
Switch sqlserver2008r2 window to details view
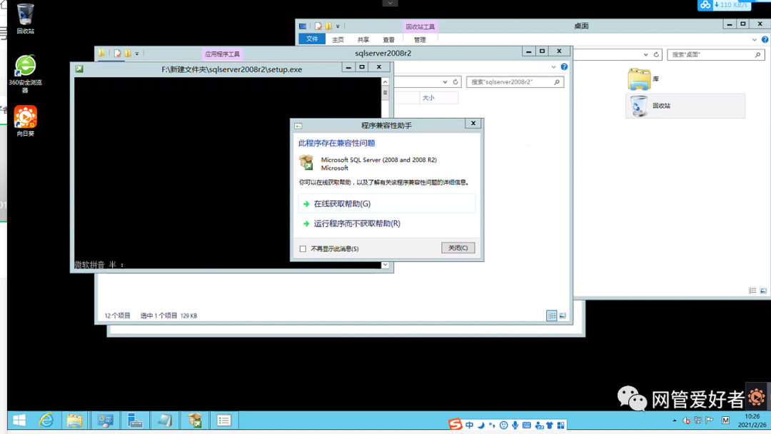click(x=552, y=316)
